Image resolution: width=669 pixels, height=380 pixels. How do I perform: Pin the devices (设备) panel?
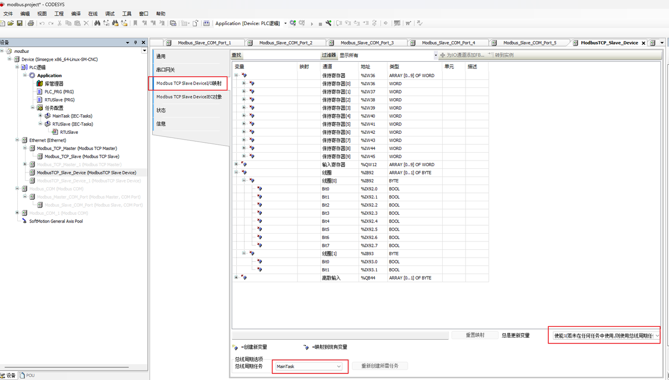(x=135, y=43)
